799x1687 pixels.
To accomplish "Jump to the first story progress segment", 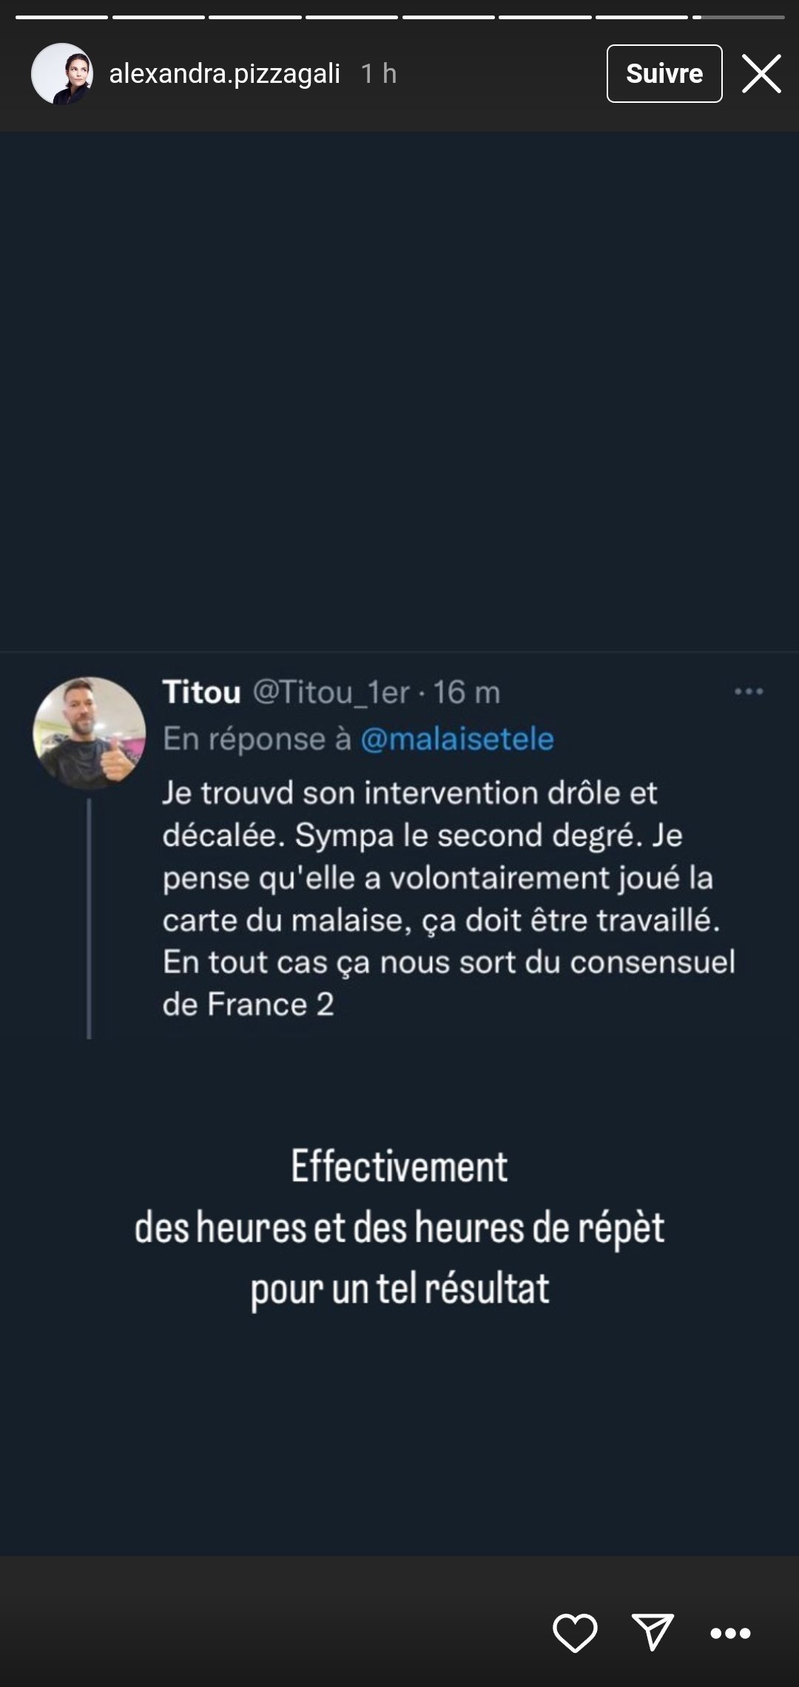I will pos(61,17).
